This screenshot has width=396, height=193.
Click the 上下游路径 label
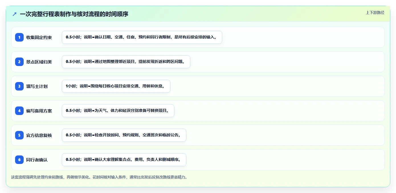(375, 13)
